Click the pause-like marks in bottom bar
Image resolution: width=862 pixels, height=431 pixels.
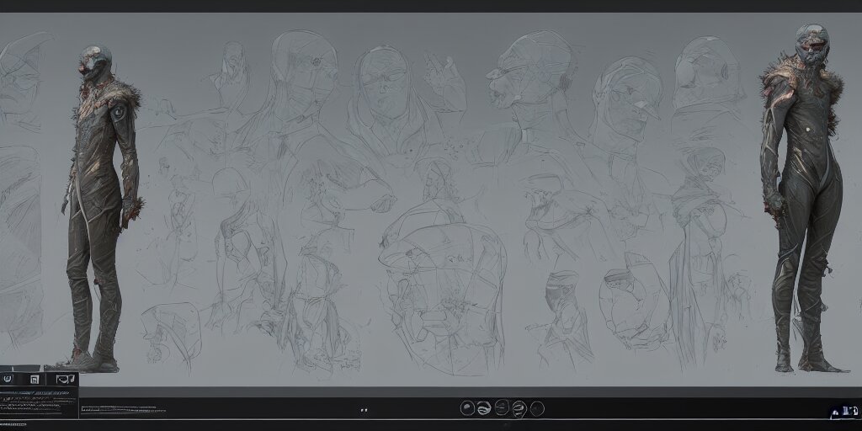pos(364,410)
